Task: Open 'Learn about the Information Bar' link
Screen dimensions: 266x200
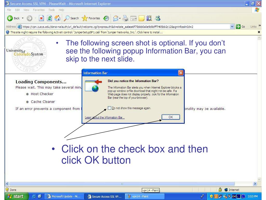Action: (105, 117)
